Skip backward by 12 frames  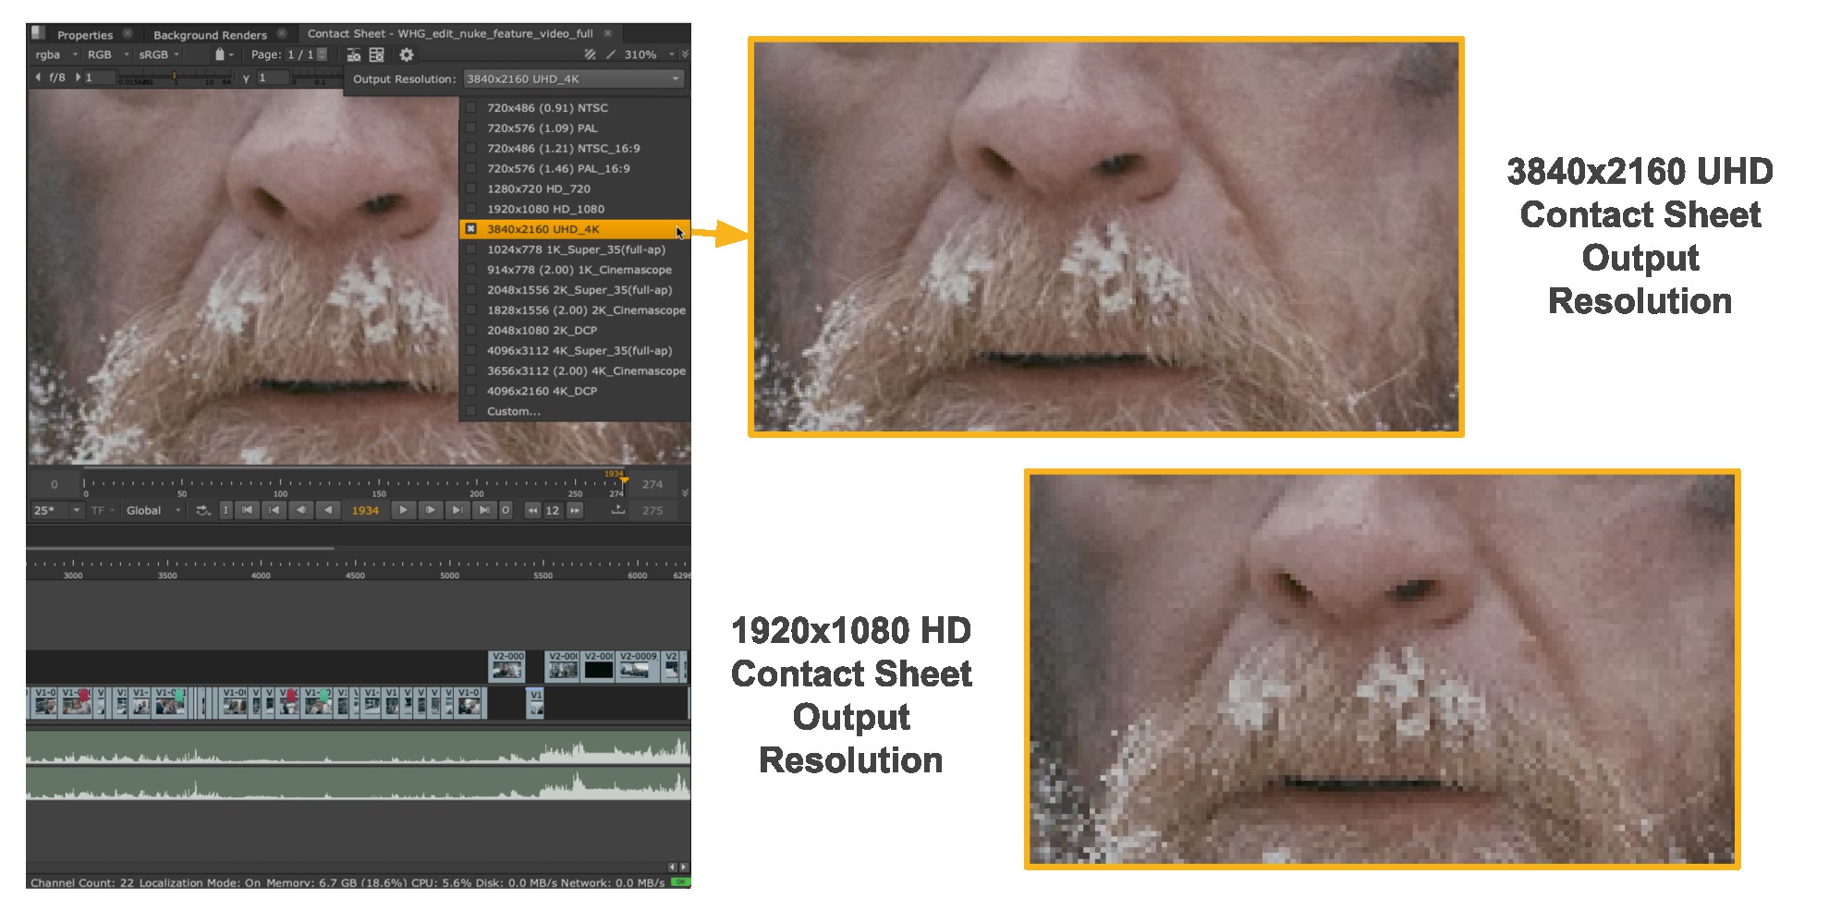[x=532, y=510]
